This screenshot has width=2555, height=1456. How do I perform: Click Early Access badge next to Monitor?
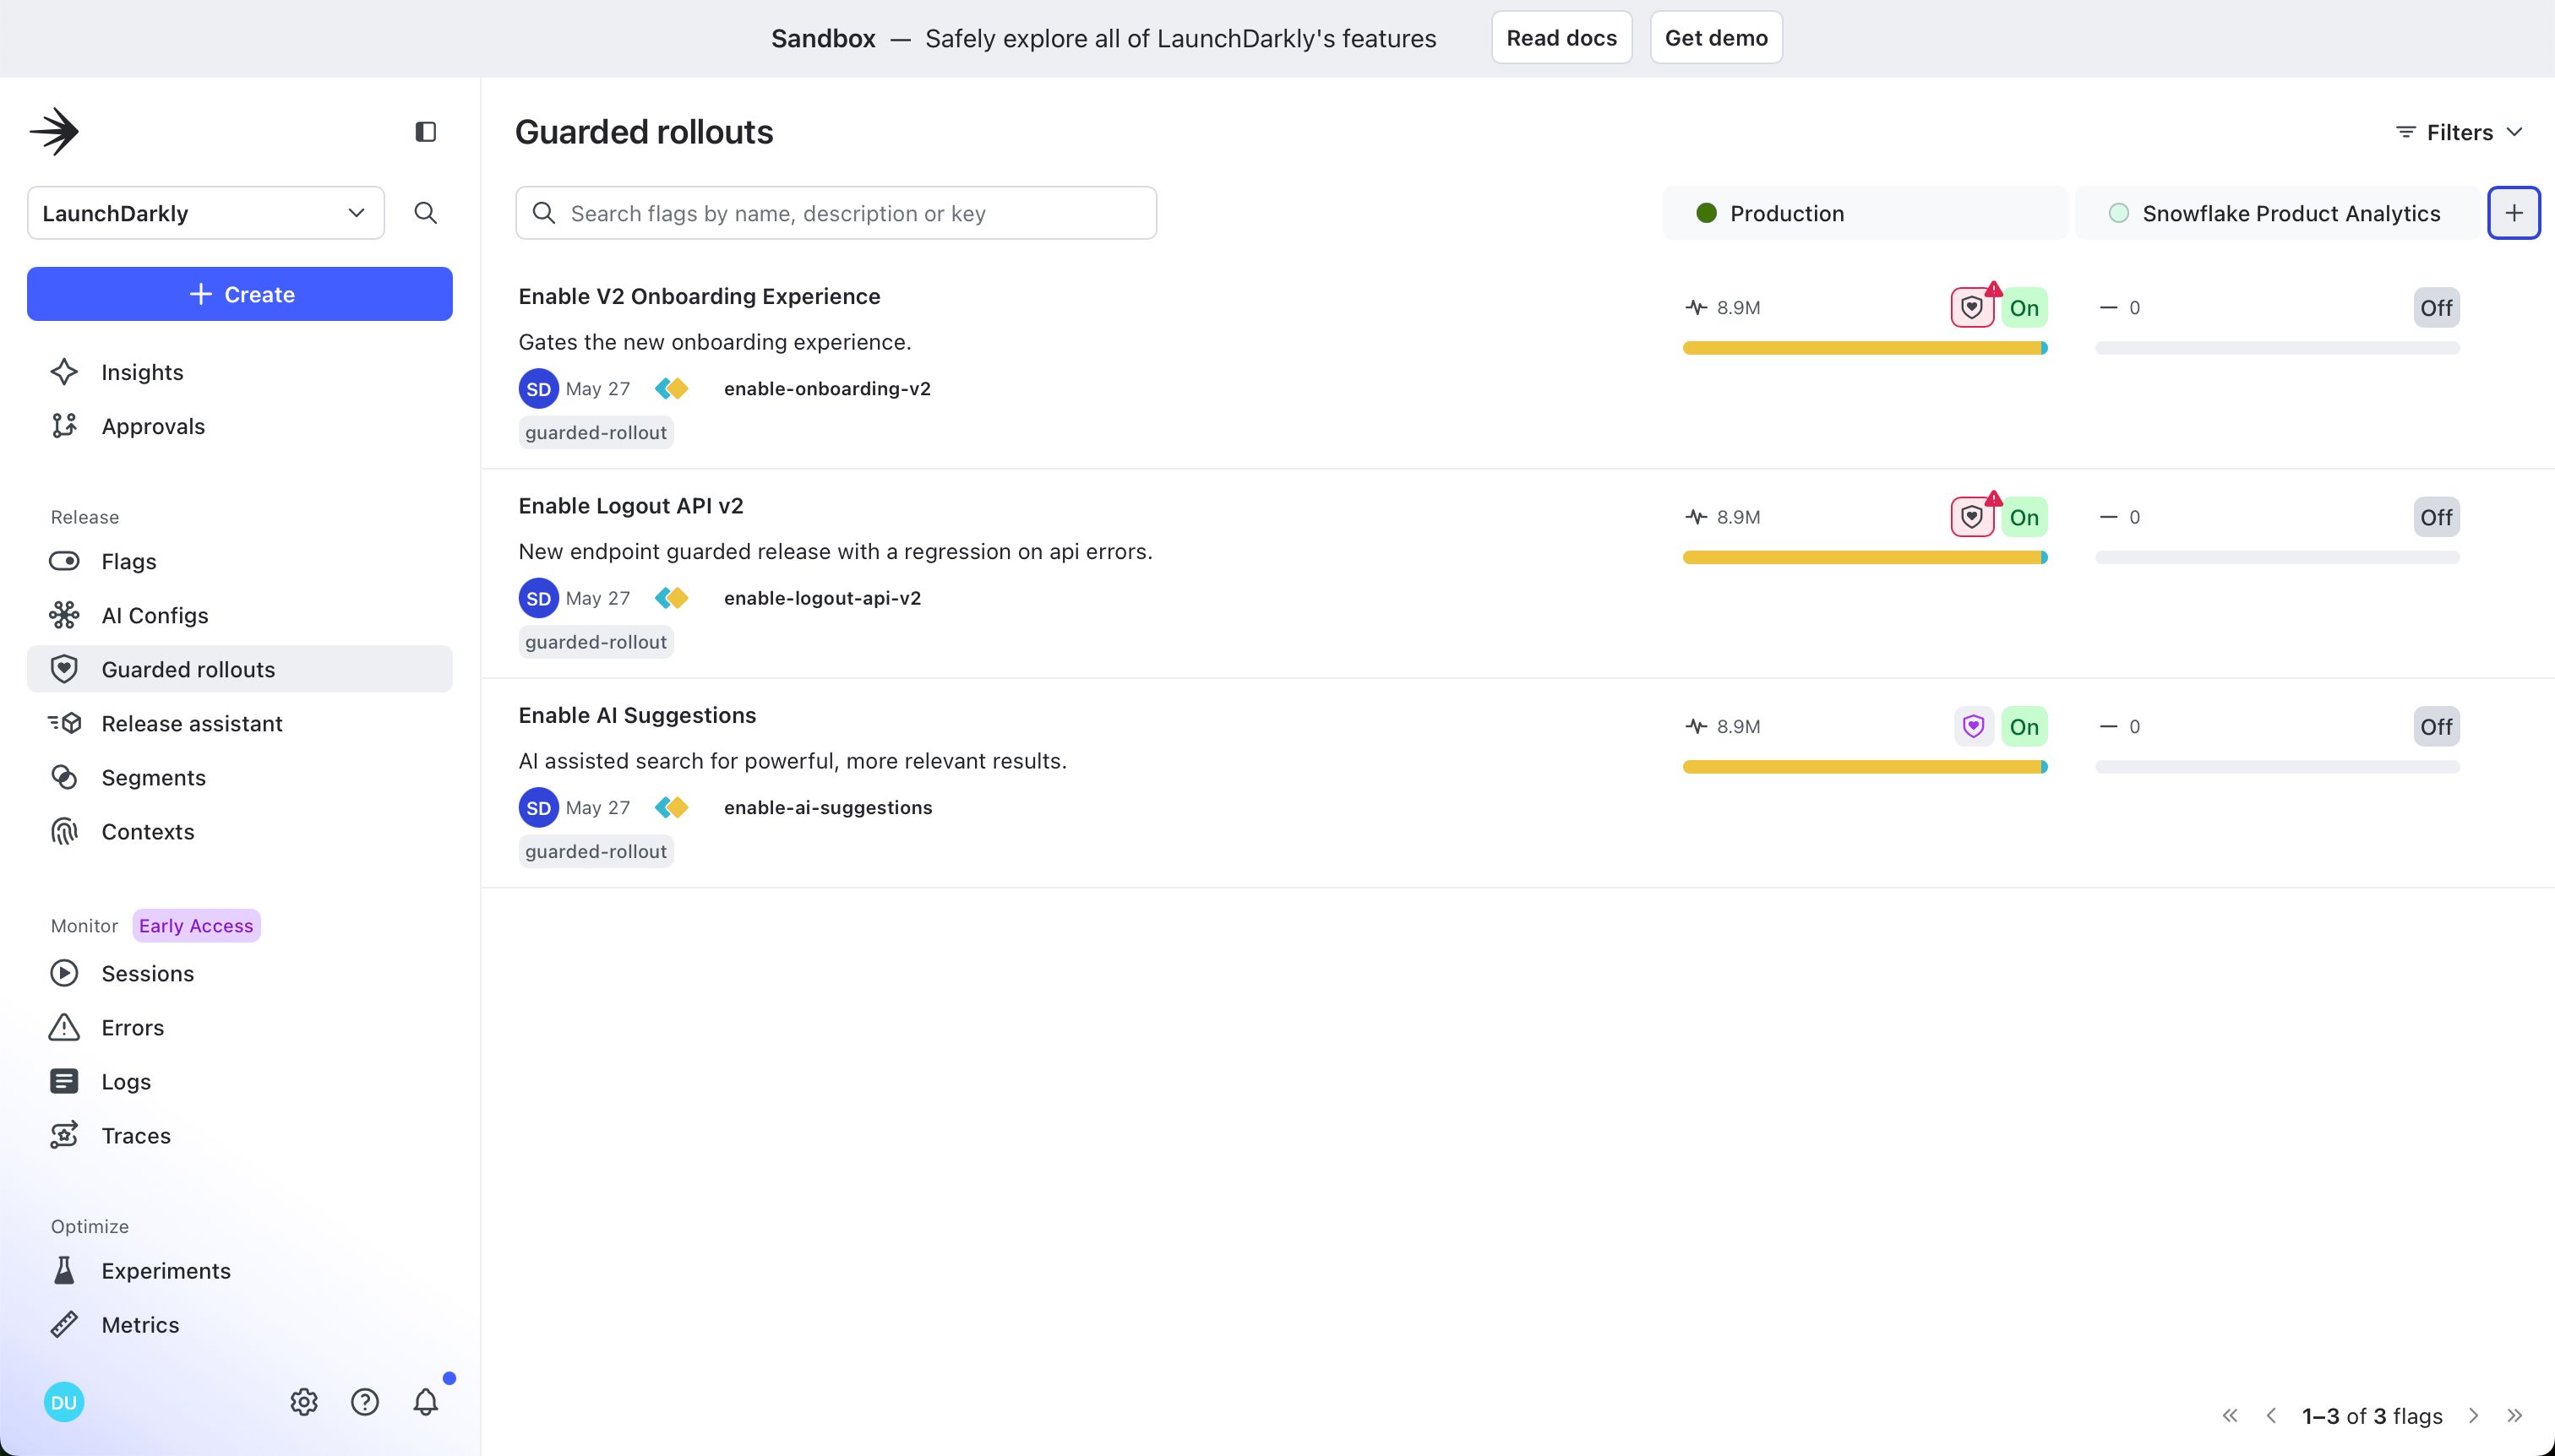(196, 926)
